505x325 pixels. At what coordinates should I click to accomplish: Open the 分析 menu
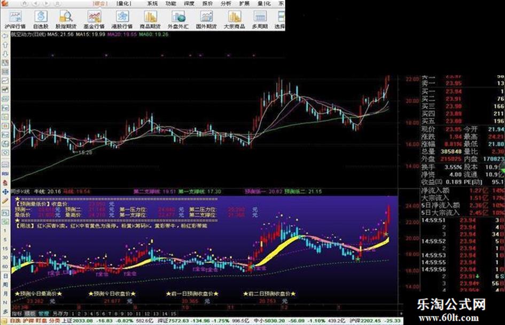[226, 3]
